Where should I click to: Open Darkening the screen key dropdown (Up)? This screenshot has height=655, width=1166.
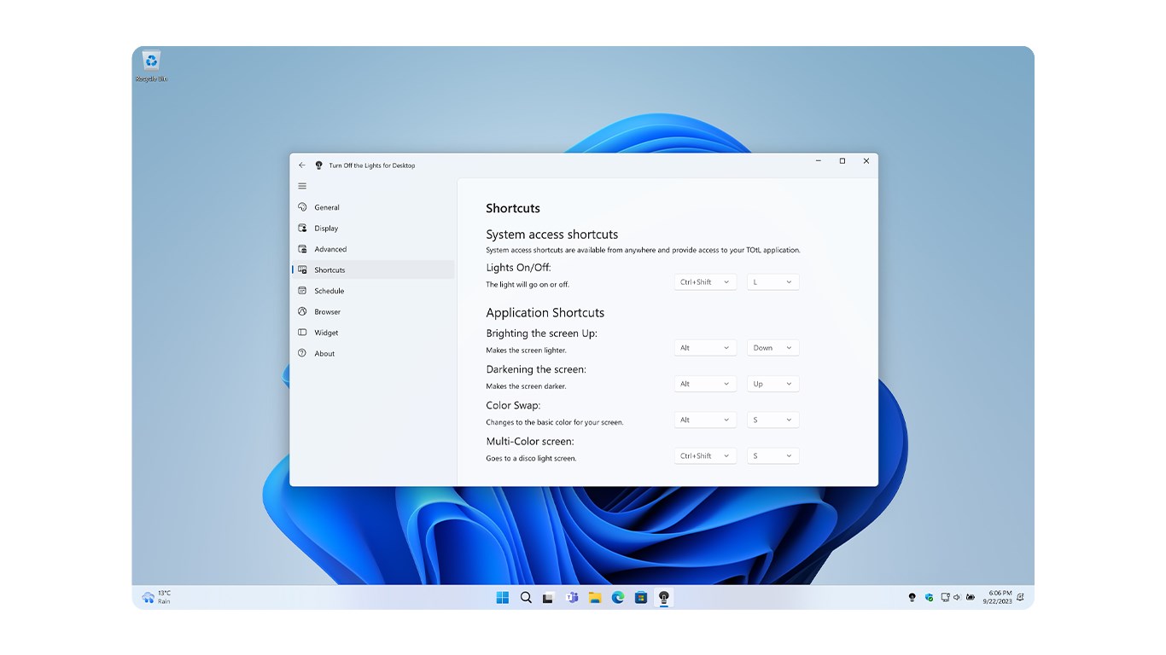pyautogui.click(x=773, y=384)
